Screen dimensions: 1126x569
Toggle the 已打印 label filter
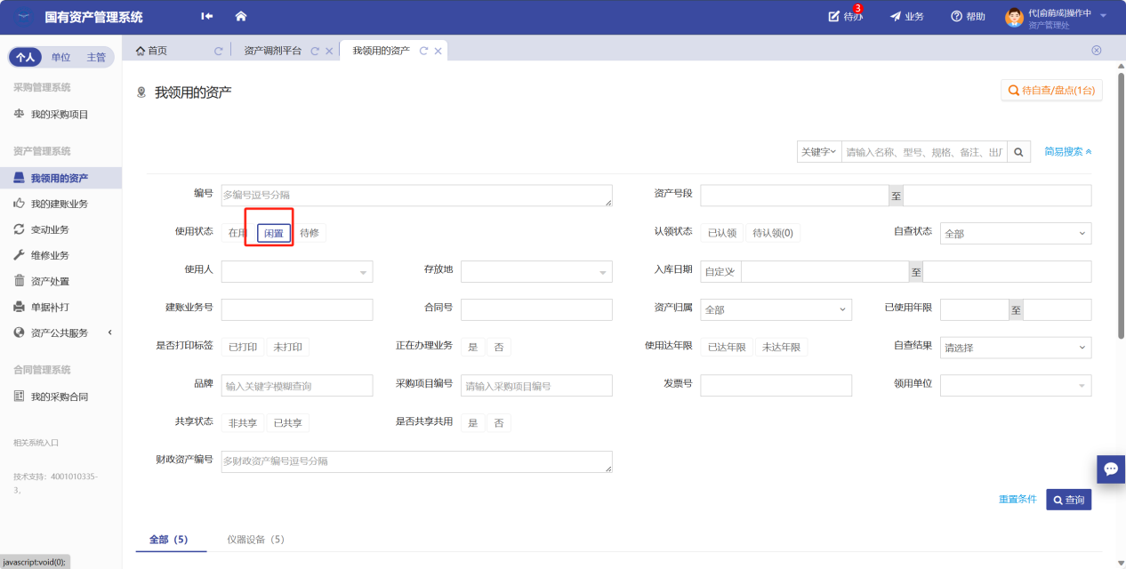pyautogui.click(x=243, y=348)
